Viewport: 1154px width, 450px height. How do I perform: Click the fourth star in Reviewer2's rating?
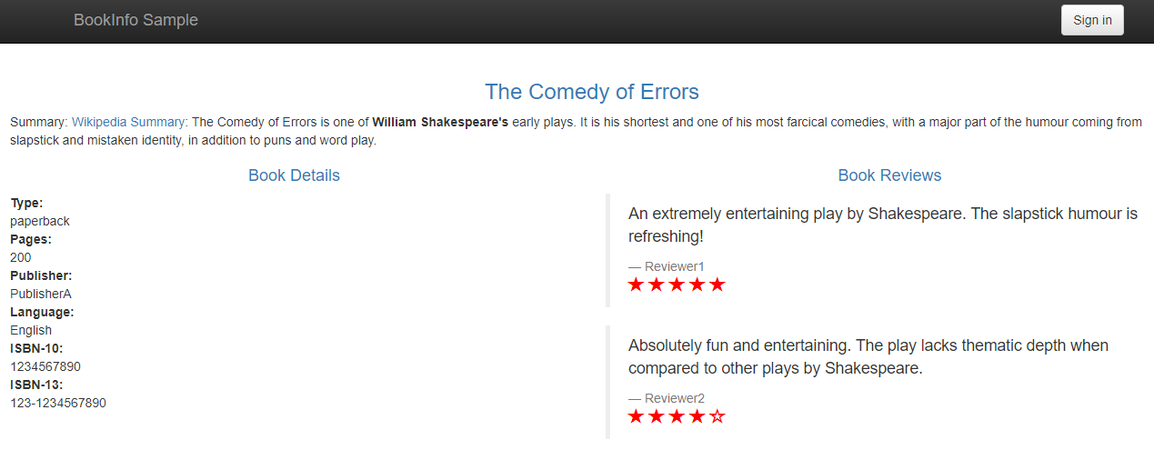click(697, 417)
